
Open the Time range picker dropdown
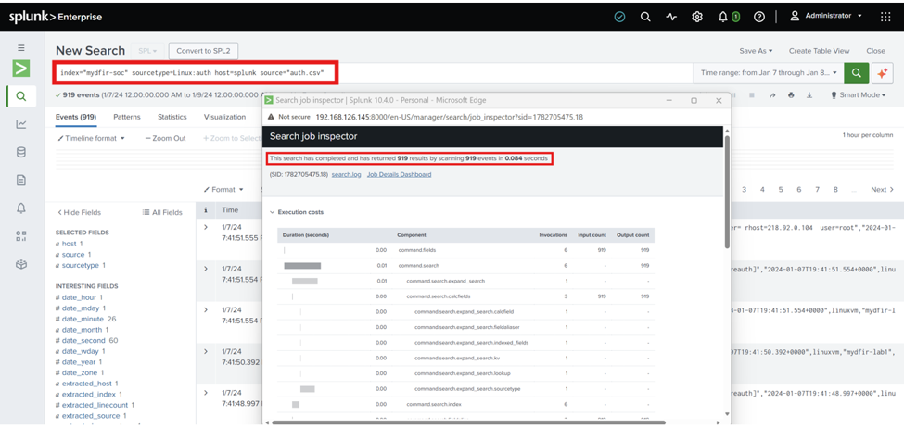[769, 73]
